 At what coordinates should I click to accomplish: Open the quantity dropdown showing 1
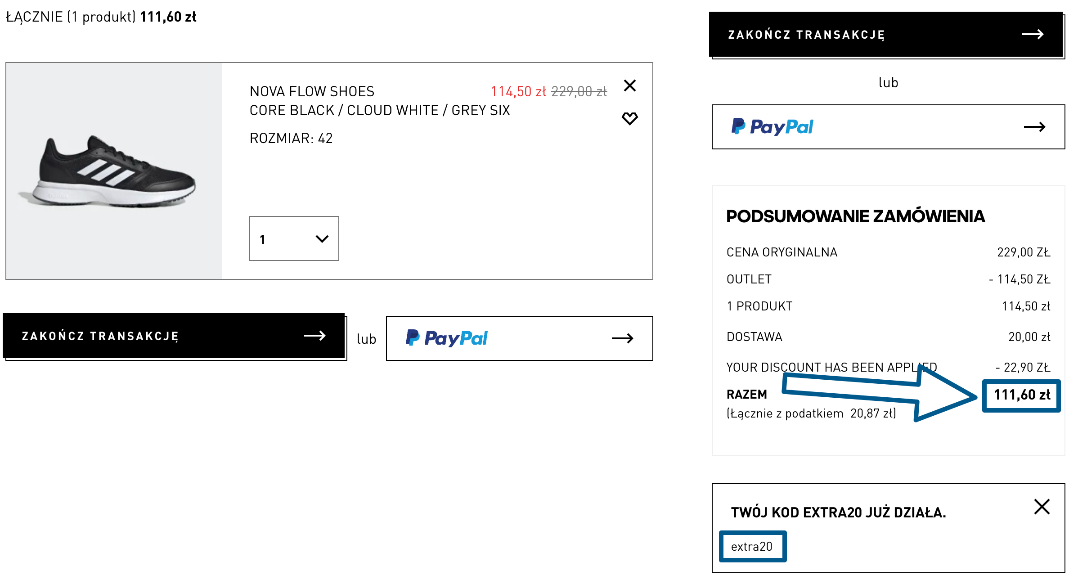[294, 238]
